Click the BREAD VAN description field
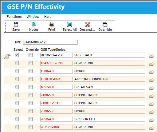 109,87
